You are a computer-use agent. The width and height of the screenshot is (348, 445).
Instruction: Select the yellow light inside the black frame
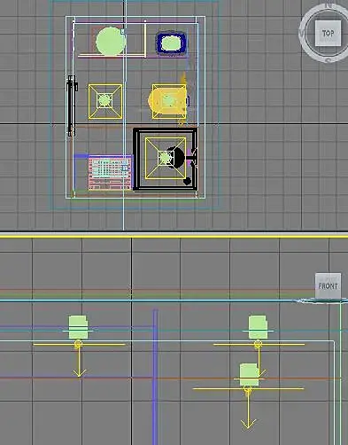tap(166, 158)
